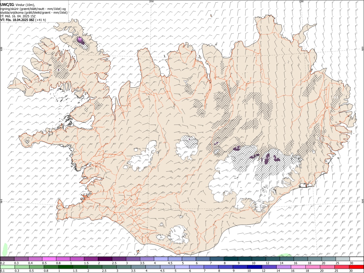Click the upper legend swatch starting at 6
The image size is (364, 273).
(x=203, y=259)
